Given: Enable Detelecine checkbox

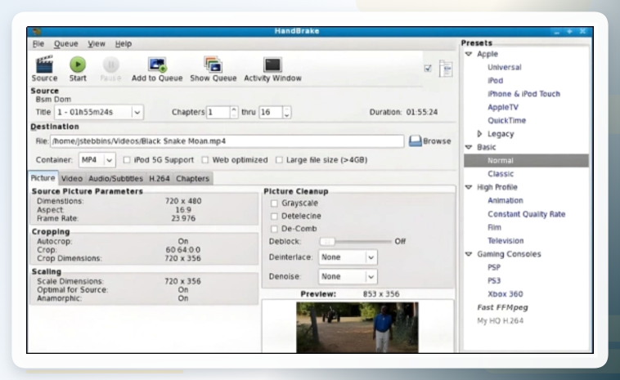Looking at the screenshot, I should 274,217.
